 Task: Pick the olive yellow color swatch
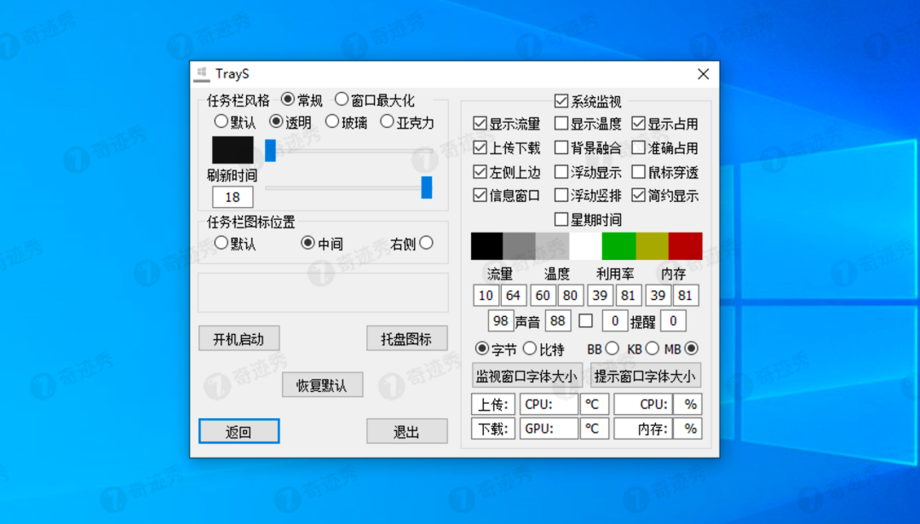pyautogui.click(x=653, y=246)
